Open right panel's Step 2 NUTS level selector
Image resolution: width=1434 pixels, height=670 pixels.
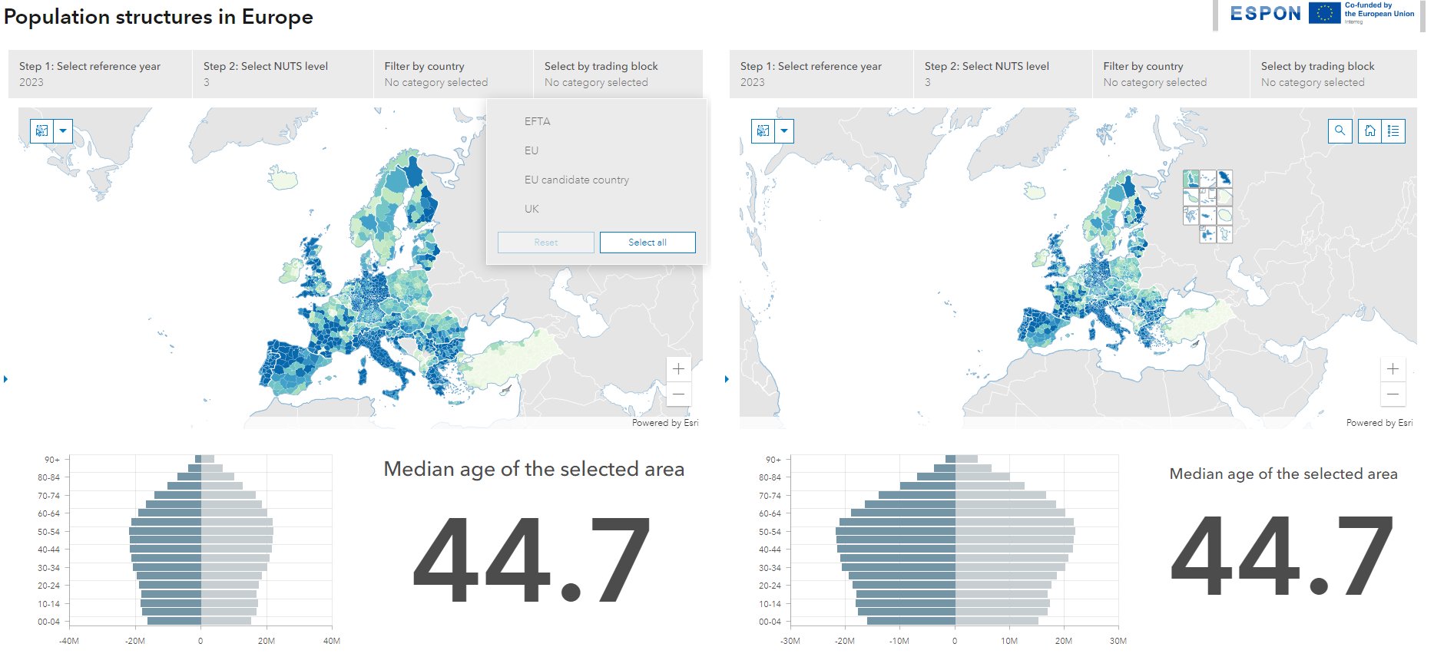coord(1003,74)
